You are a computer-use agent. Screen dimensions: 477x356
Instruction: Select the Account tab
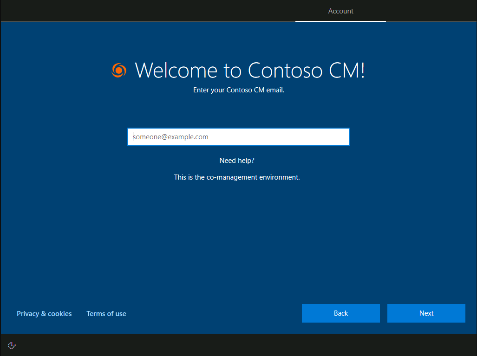(340, 11)
